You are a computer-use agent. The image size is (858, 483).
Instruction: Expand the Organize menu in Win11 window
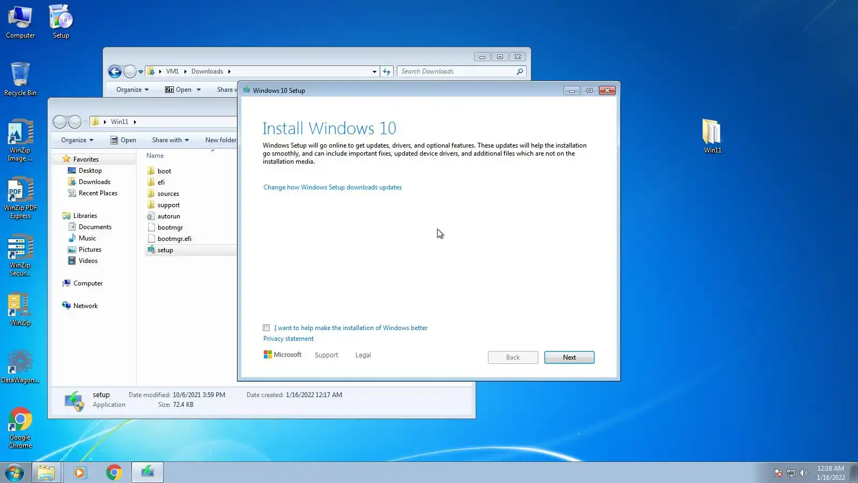[77, 140]
